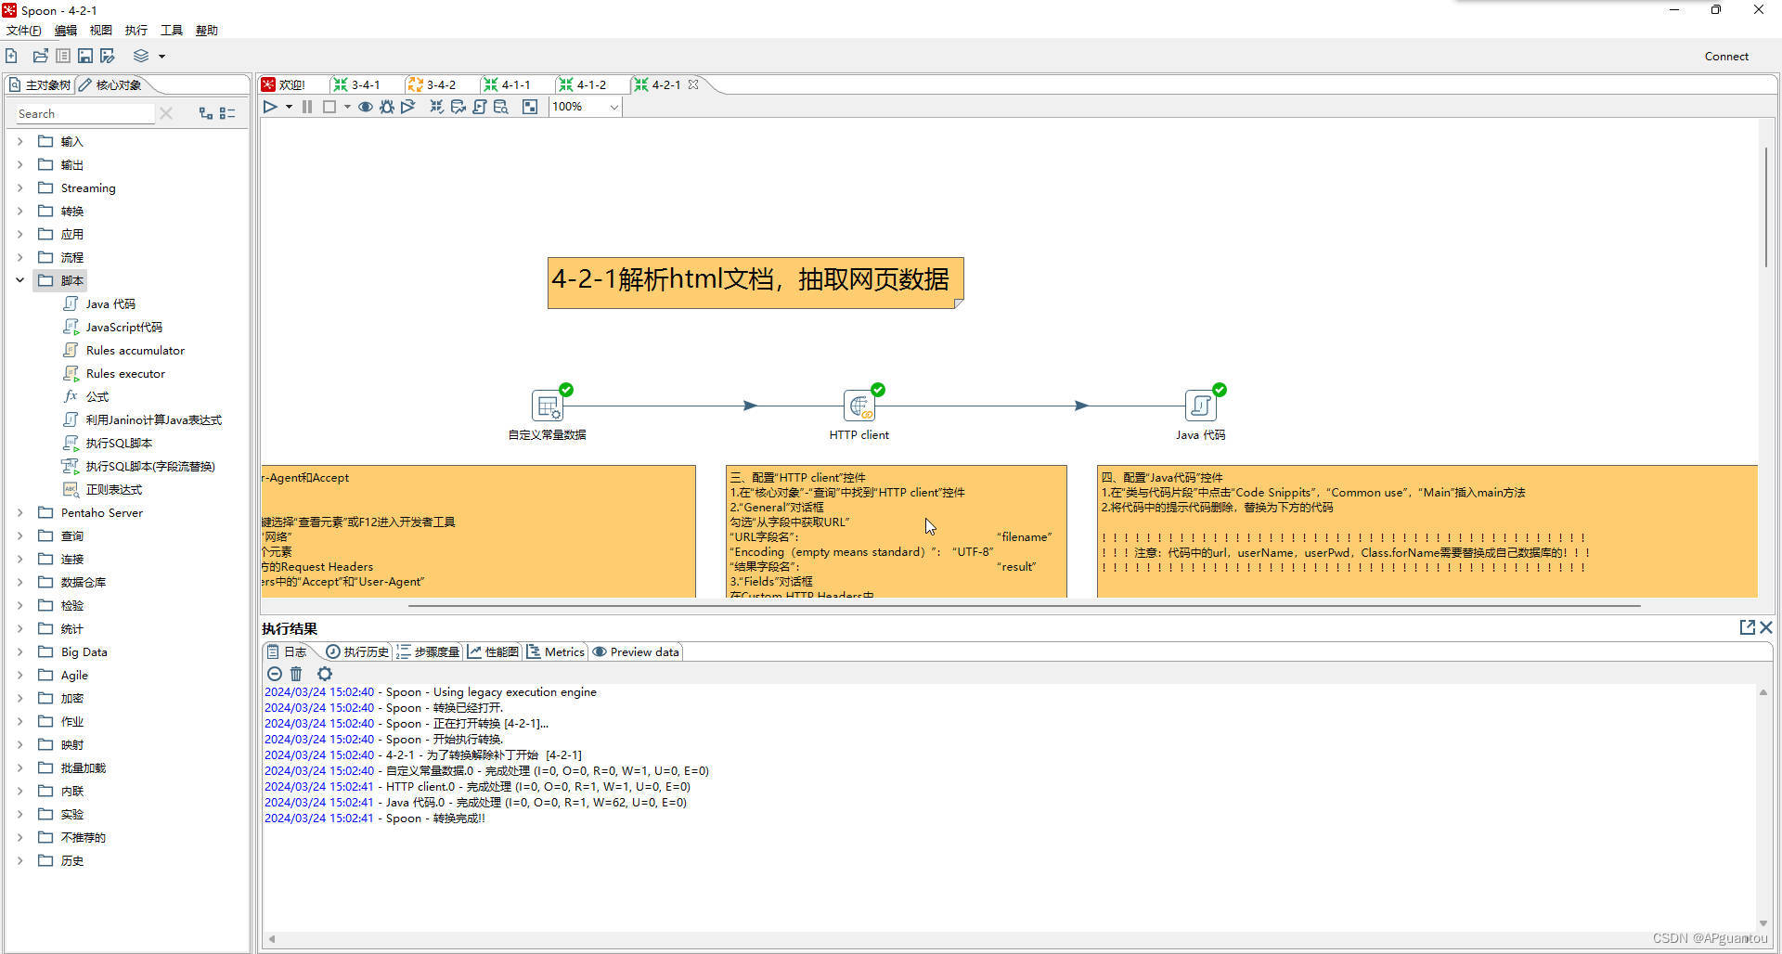Save the transformation with the save icon
Image resolution: width=1782 pixels, height=954 pixels.
[84, 56]
